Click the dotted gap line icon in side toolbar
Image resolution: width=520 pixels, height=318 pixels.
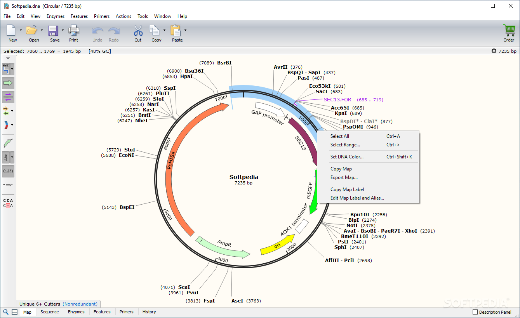click(8, 185)
